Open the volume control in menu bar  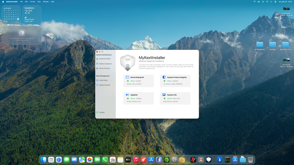click(259, 2)
